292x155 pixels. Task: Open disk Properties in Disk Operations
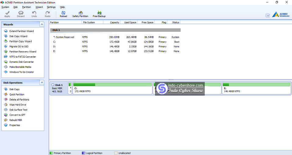click(x=15, y=125)
